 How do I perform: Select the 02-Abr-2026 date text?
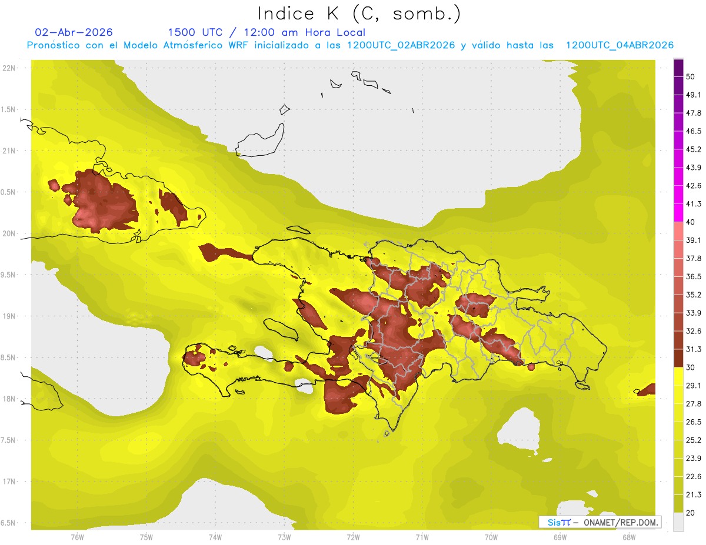[x=74, y=32]
